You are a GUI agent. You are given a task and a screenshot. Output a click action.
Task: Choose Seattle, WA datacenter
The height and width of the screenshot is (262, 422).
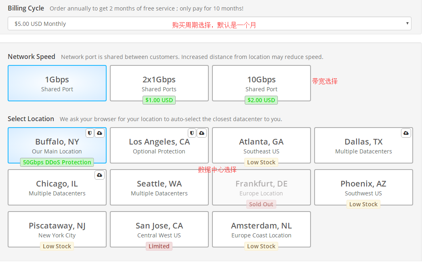[159, 188]
